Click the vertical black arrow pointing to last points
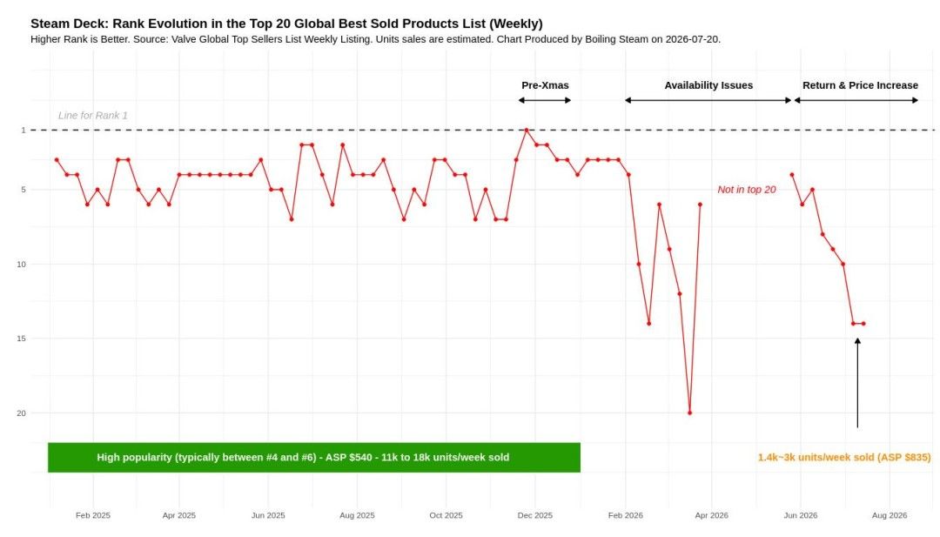Viewport: 940px width, 537px height. 857,382
